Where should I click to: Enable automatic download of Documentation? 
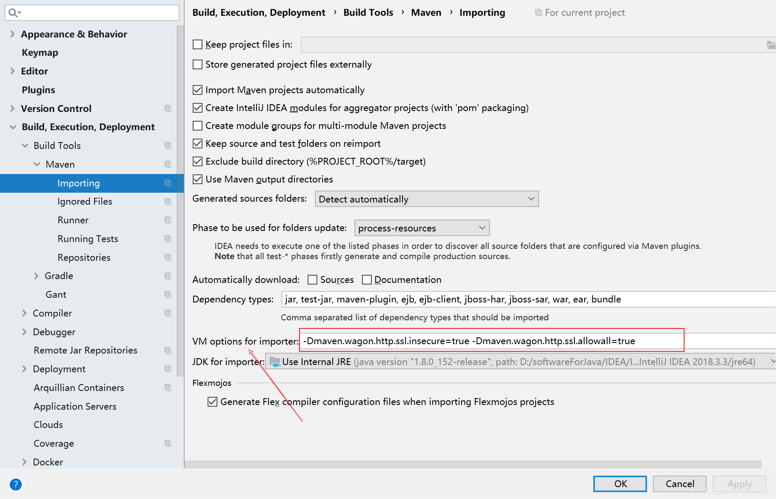tap(367, 279)
